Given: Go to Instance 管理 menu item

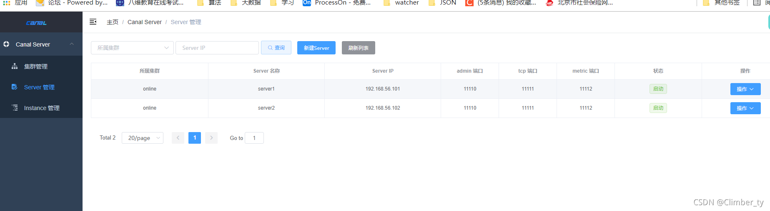Looking at the screenshot, I should [x=41, y=108].
